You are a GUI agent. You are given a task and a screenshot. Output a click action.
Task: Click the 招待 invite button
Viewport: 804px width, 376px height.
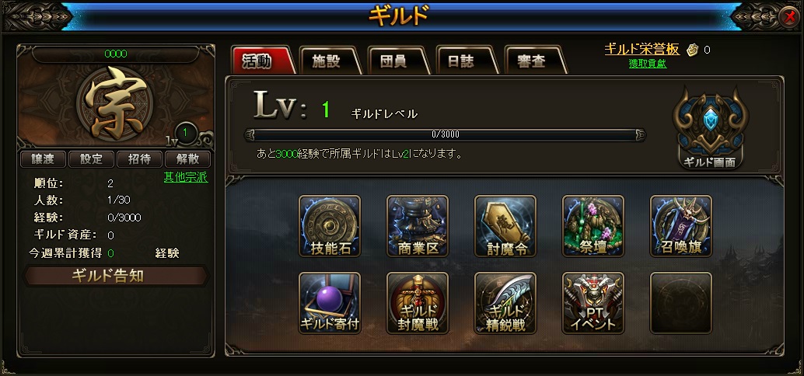click(x=139, y=158)
